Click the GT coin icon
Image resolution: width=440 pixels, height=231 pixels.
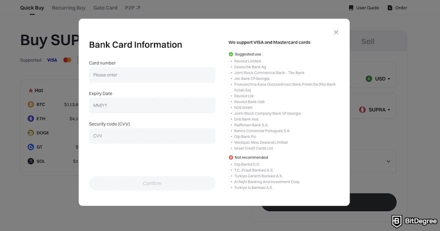pyautogui.click(x=30, y=147)
